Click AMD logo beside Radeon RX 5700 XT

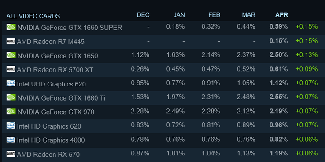coord(11,69)
